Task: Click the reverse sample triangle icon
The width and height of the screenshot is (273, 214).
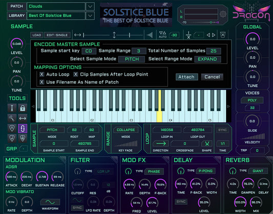Action: coord(150,35)
